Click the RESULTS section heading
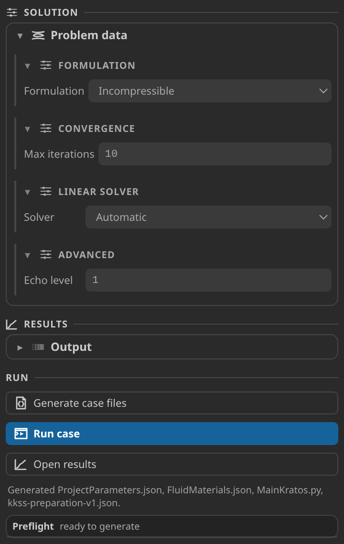Image resolution: width=344 pixels, height=544 pixels. (46, 325)
